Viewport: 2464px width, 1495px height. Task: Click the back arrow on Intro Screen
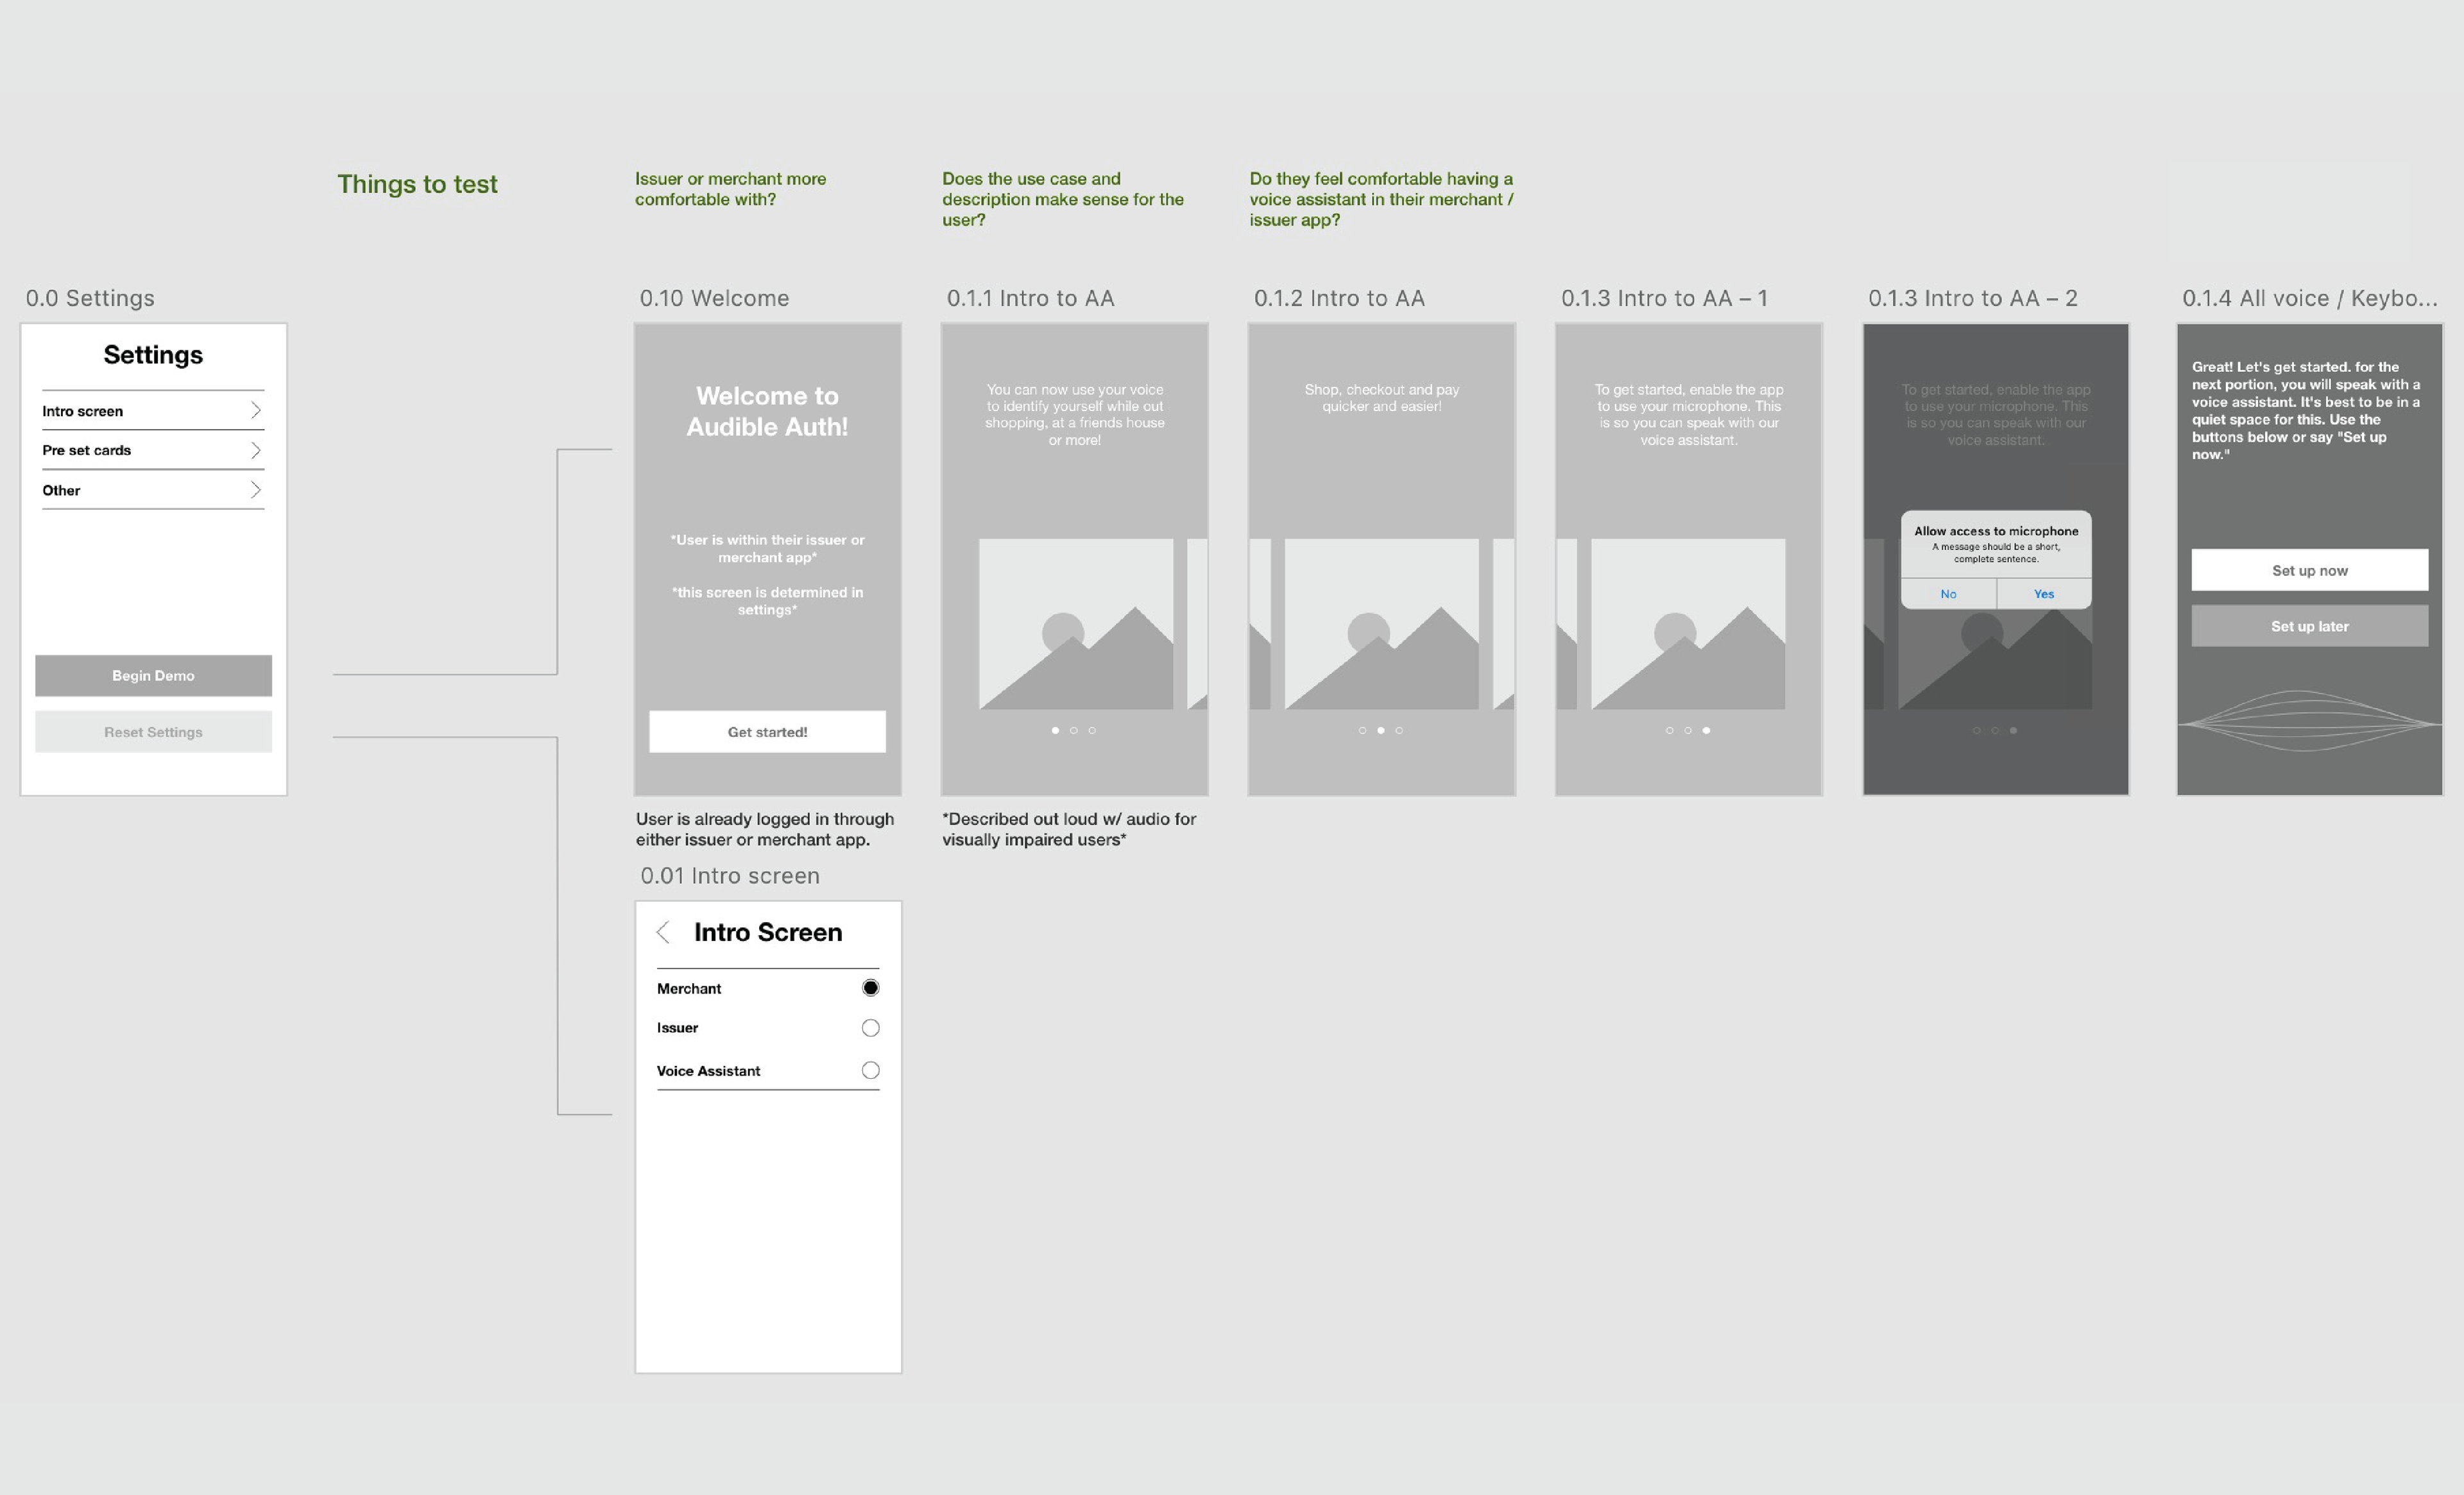(x=662, y=933)
